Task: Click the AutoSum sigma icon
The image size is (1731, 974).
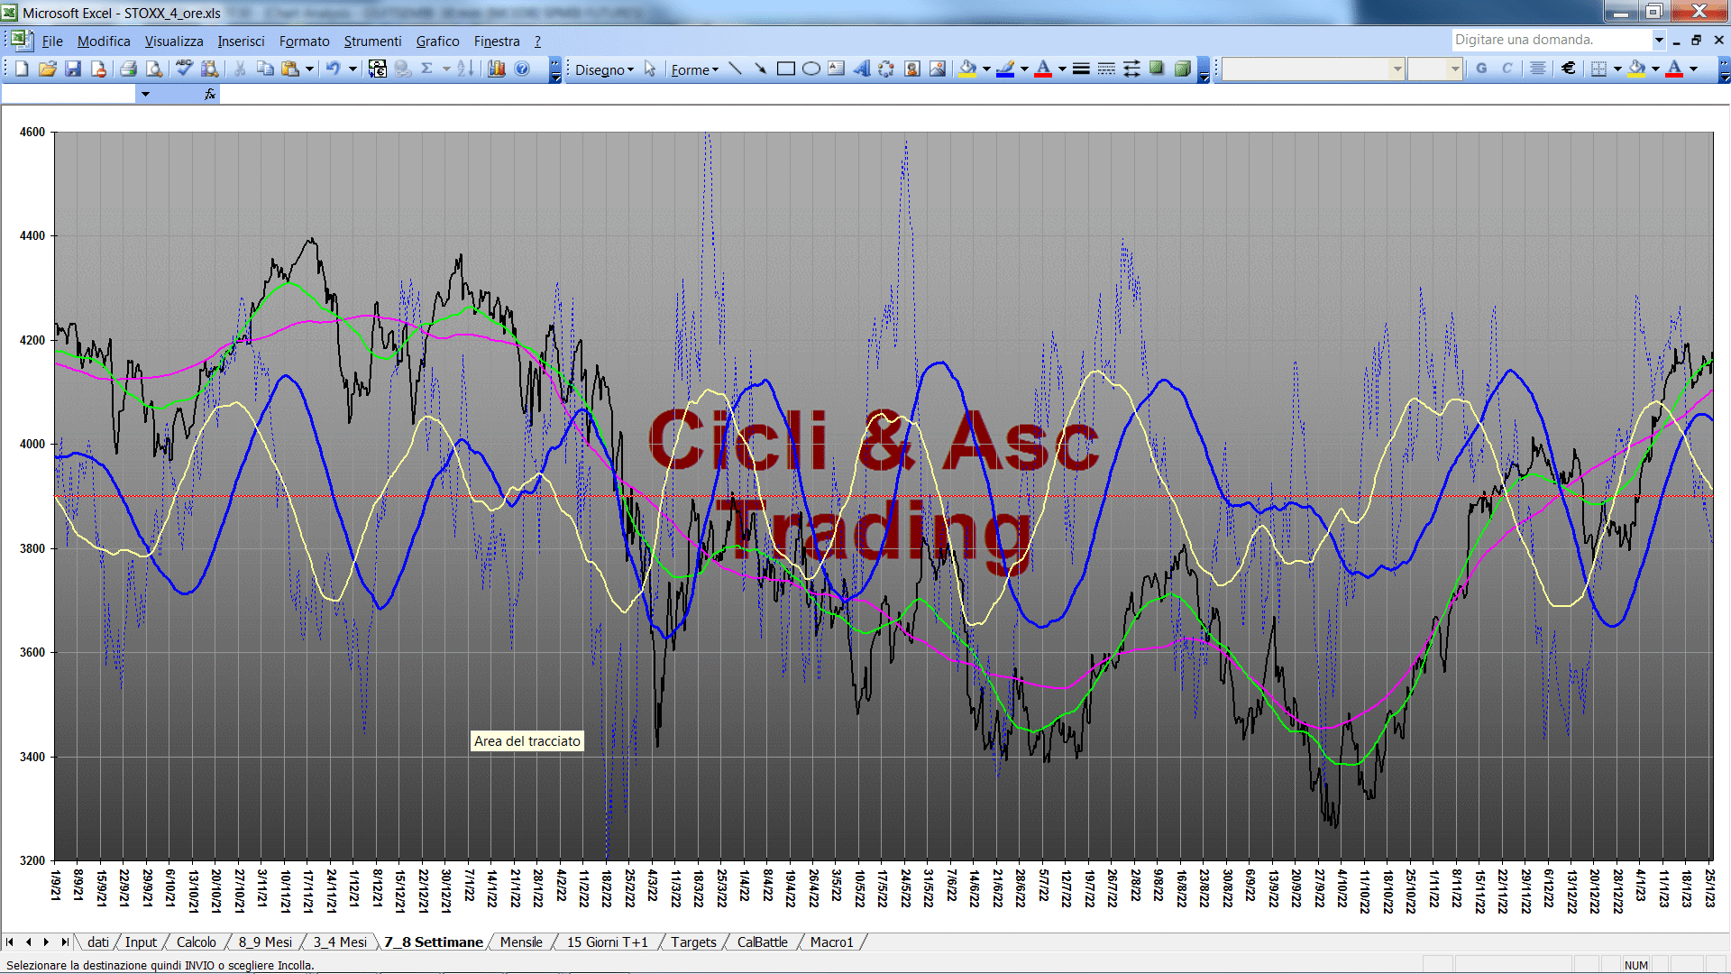Action: (x=427, y=69)
